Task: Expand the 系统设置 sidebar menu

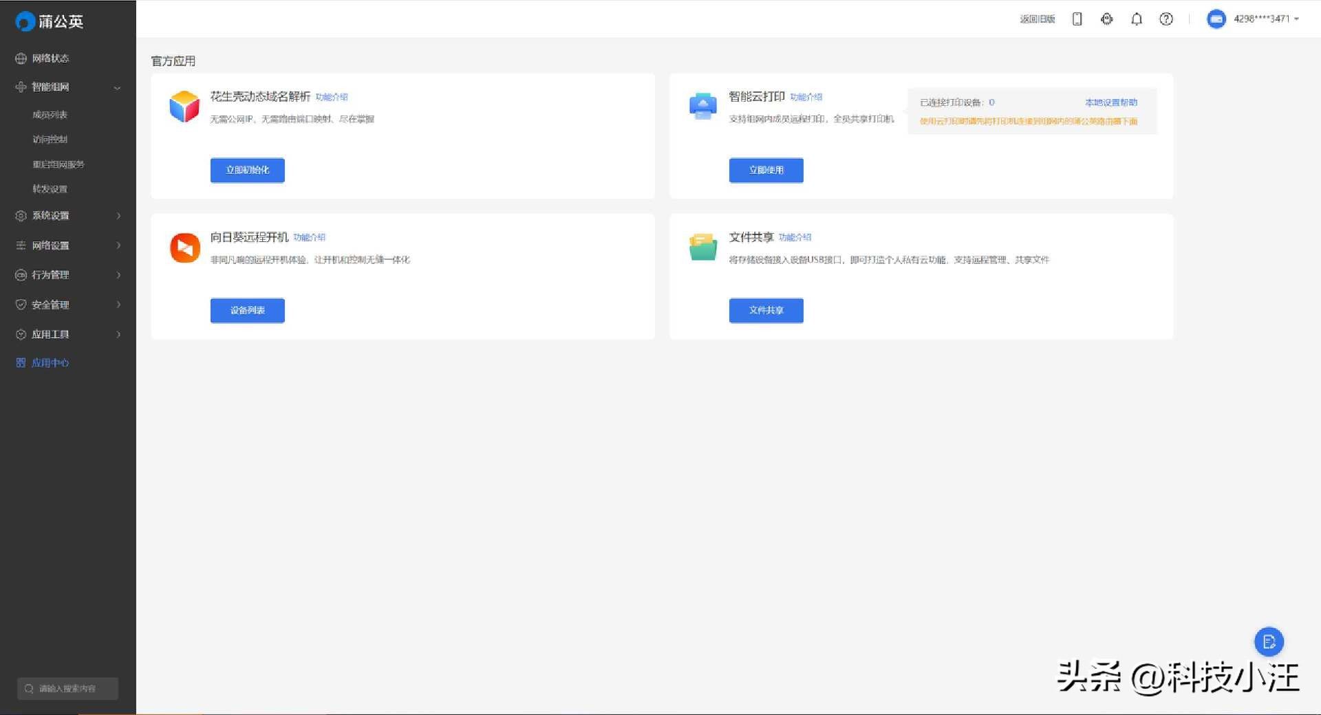Action: [68, 216]
